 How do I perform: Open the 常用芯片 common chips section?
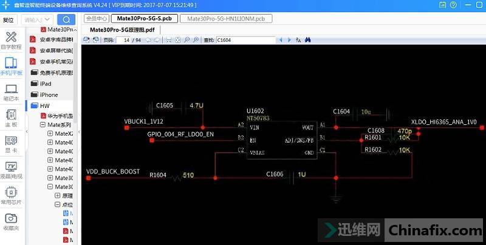coord(11,195)
